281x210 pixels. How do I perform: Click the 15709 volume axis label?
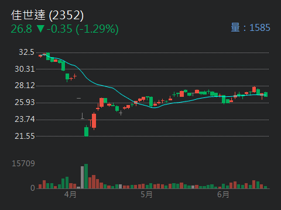coord(23,163)
